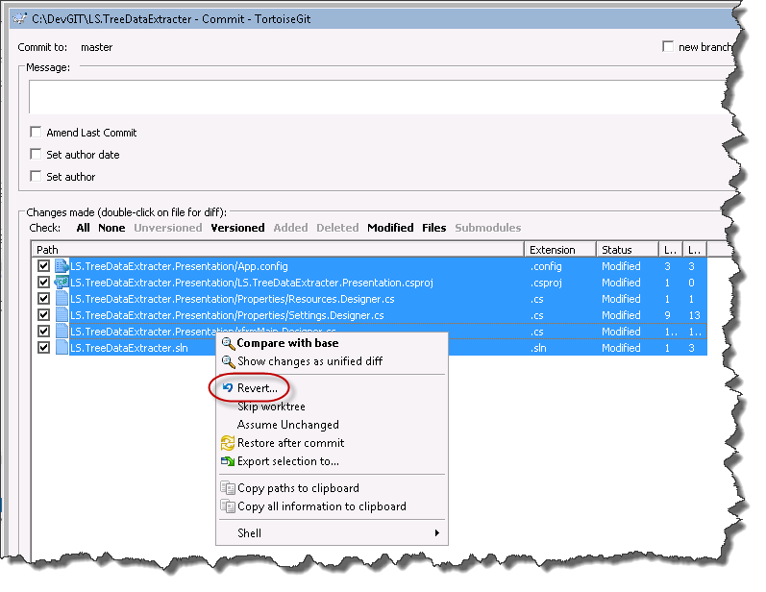This screenshot has height=592, width=766.
Task: Uncheck the LS.TreeDataExtracter.sln checkbox
Action: pos(44,347)
